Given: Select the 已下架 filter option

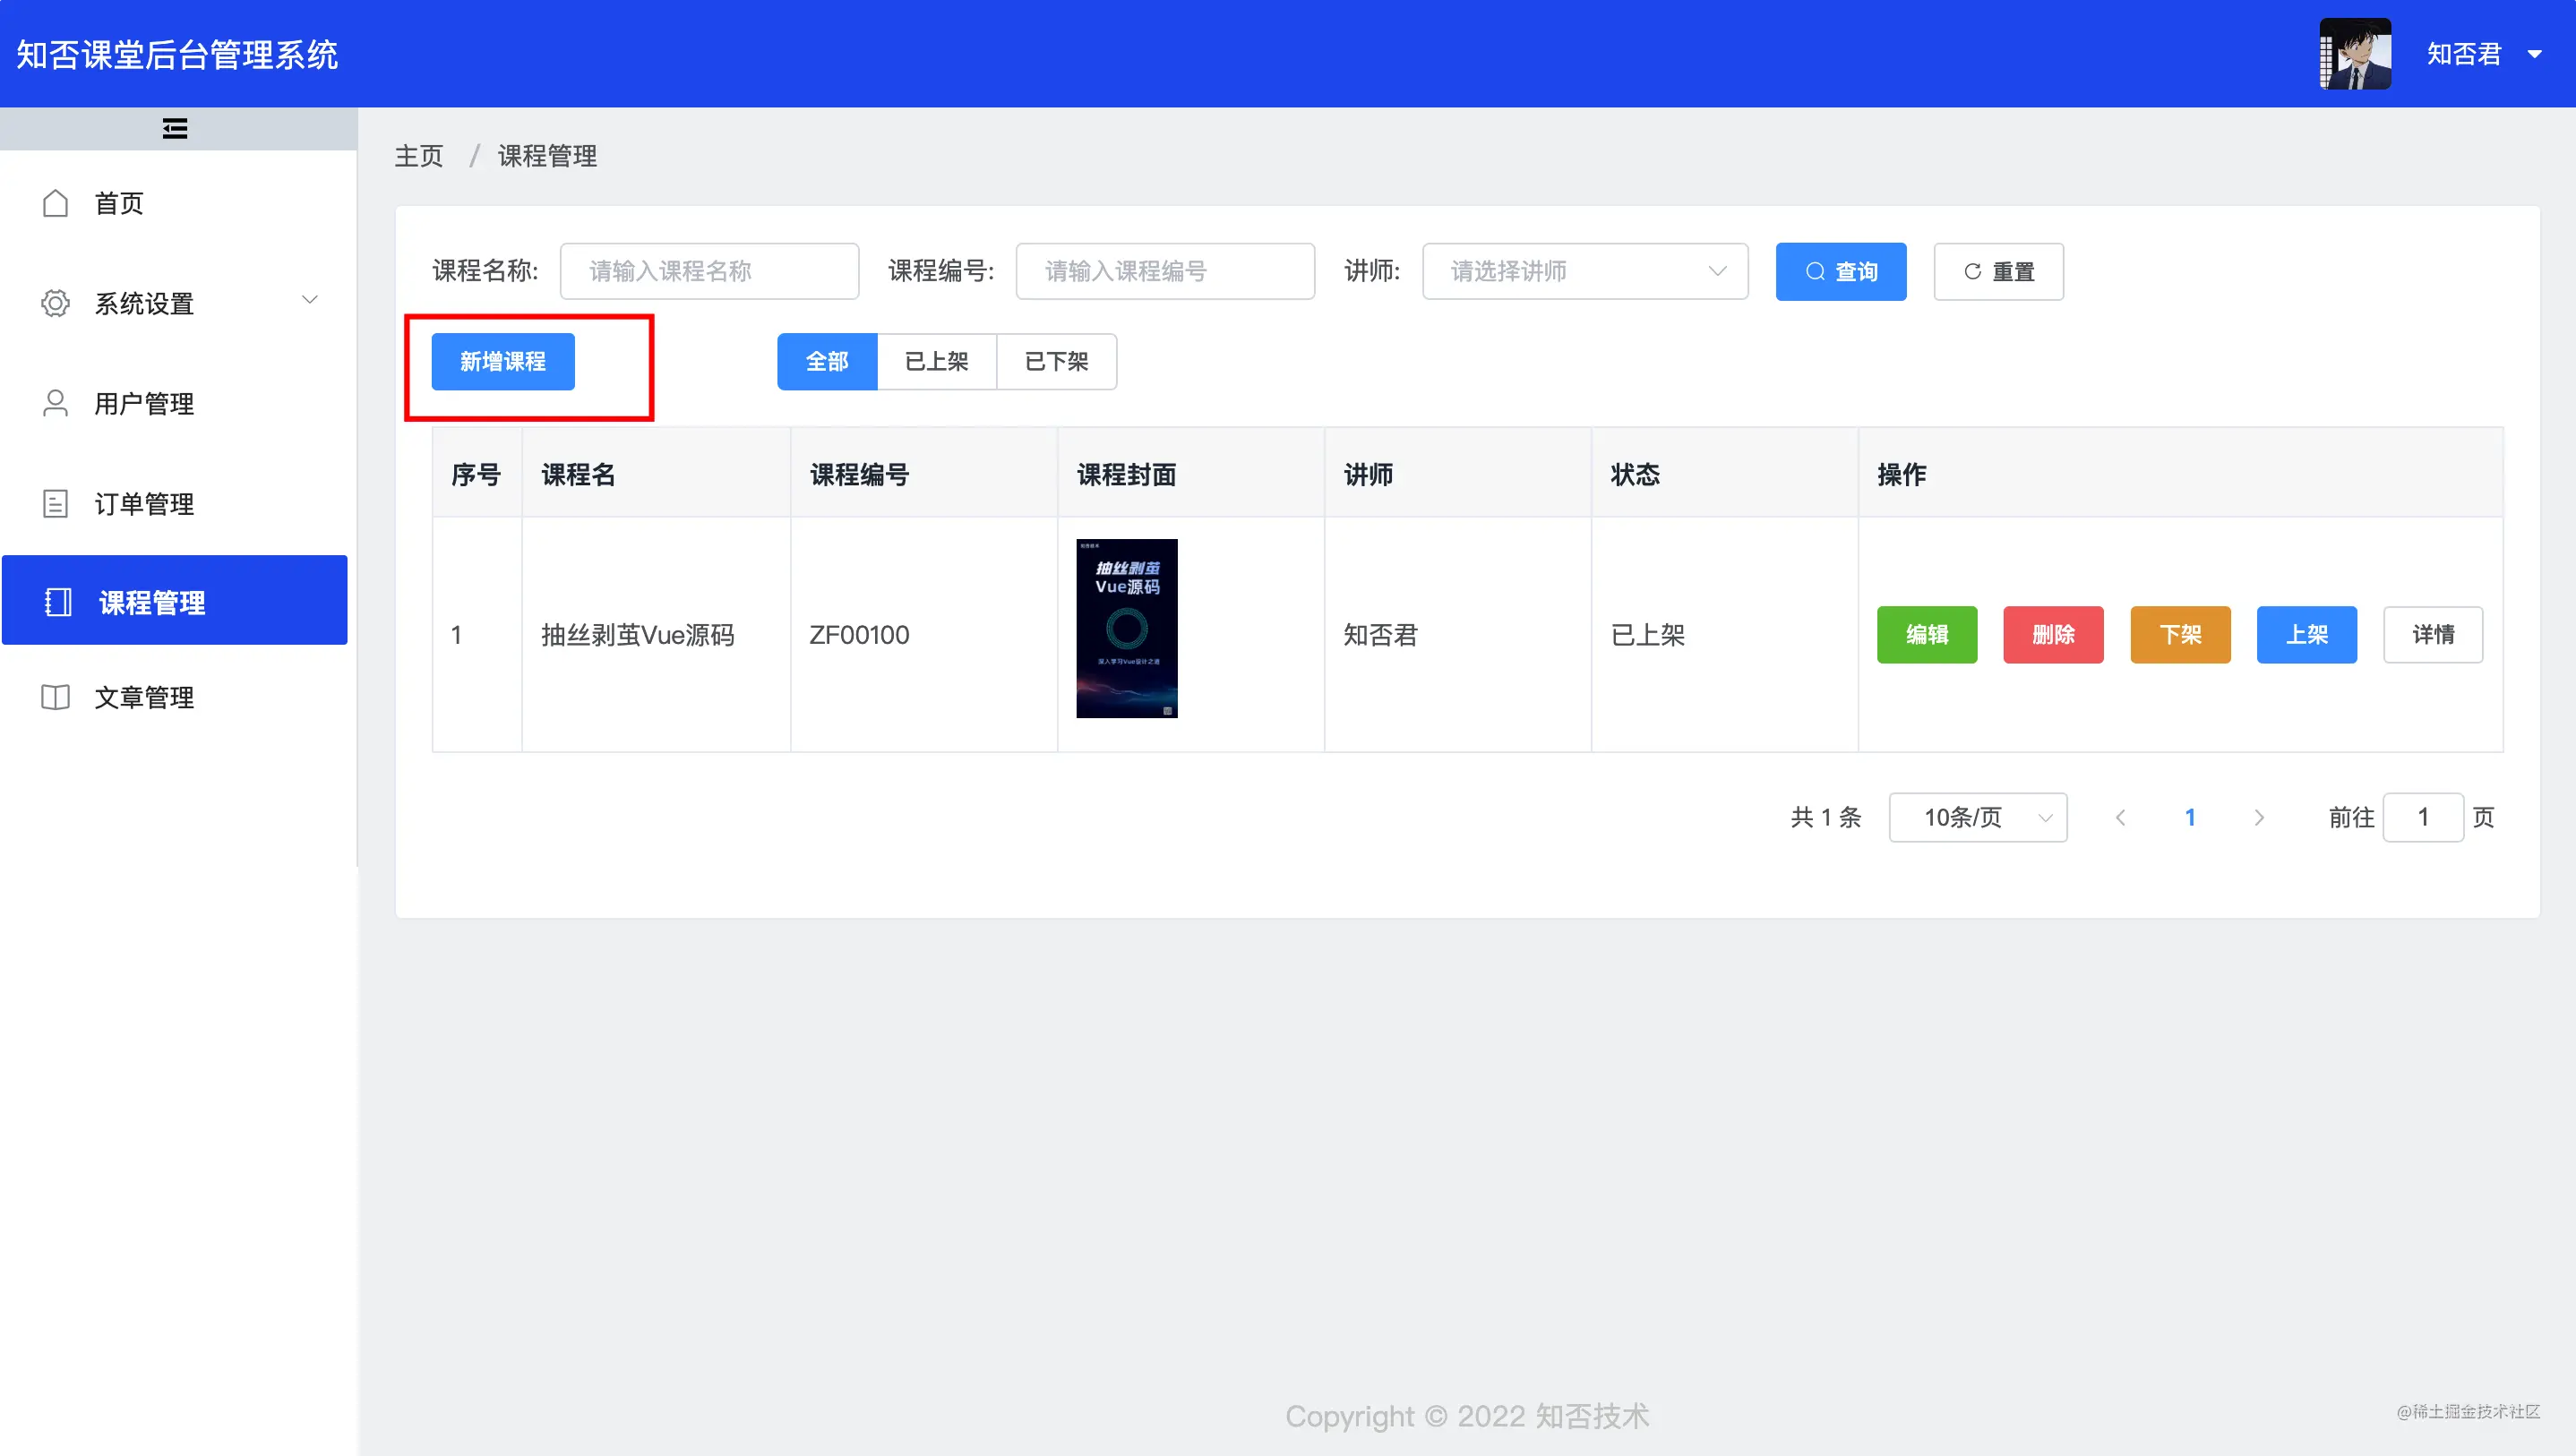Looking at the screenshot, I should click(x=1056, y=361).
